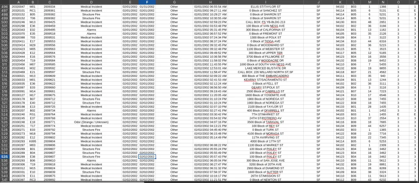Screen dimensions: 419x183
Task: Click timestamp 02/02/2002 04:07:16 PM
Action: tap(210, 122)
